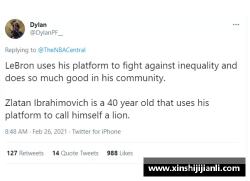250x181 pixels.
Task: Click the Feb 26, 2021 date
Action: coord(49,131)
